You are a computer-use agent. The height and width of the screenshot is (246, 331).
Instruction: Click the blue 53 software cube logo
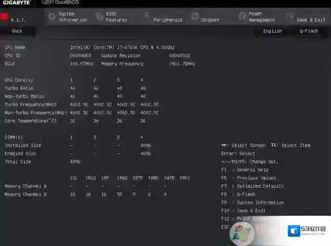coord(291,230)
